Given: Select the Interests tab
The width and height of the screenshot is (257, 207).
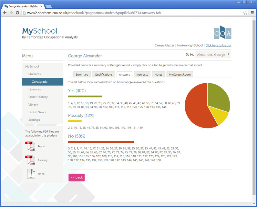Looking at the screenshot, I should click(x=142, y=75).
